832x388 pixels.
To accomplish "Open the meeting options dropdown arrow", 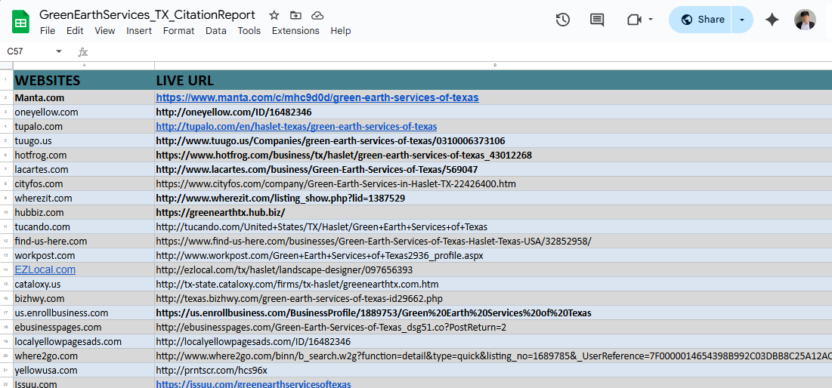I will click(x=651, y=20).
